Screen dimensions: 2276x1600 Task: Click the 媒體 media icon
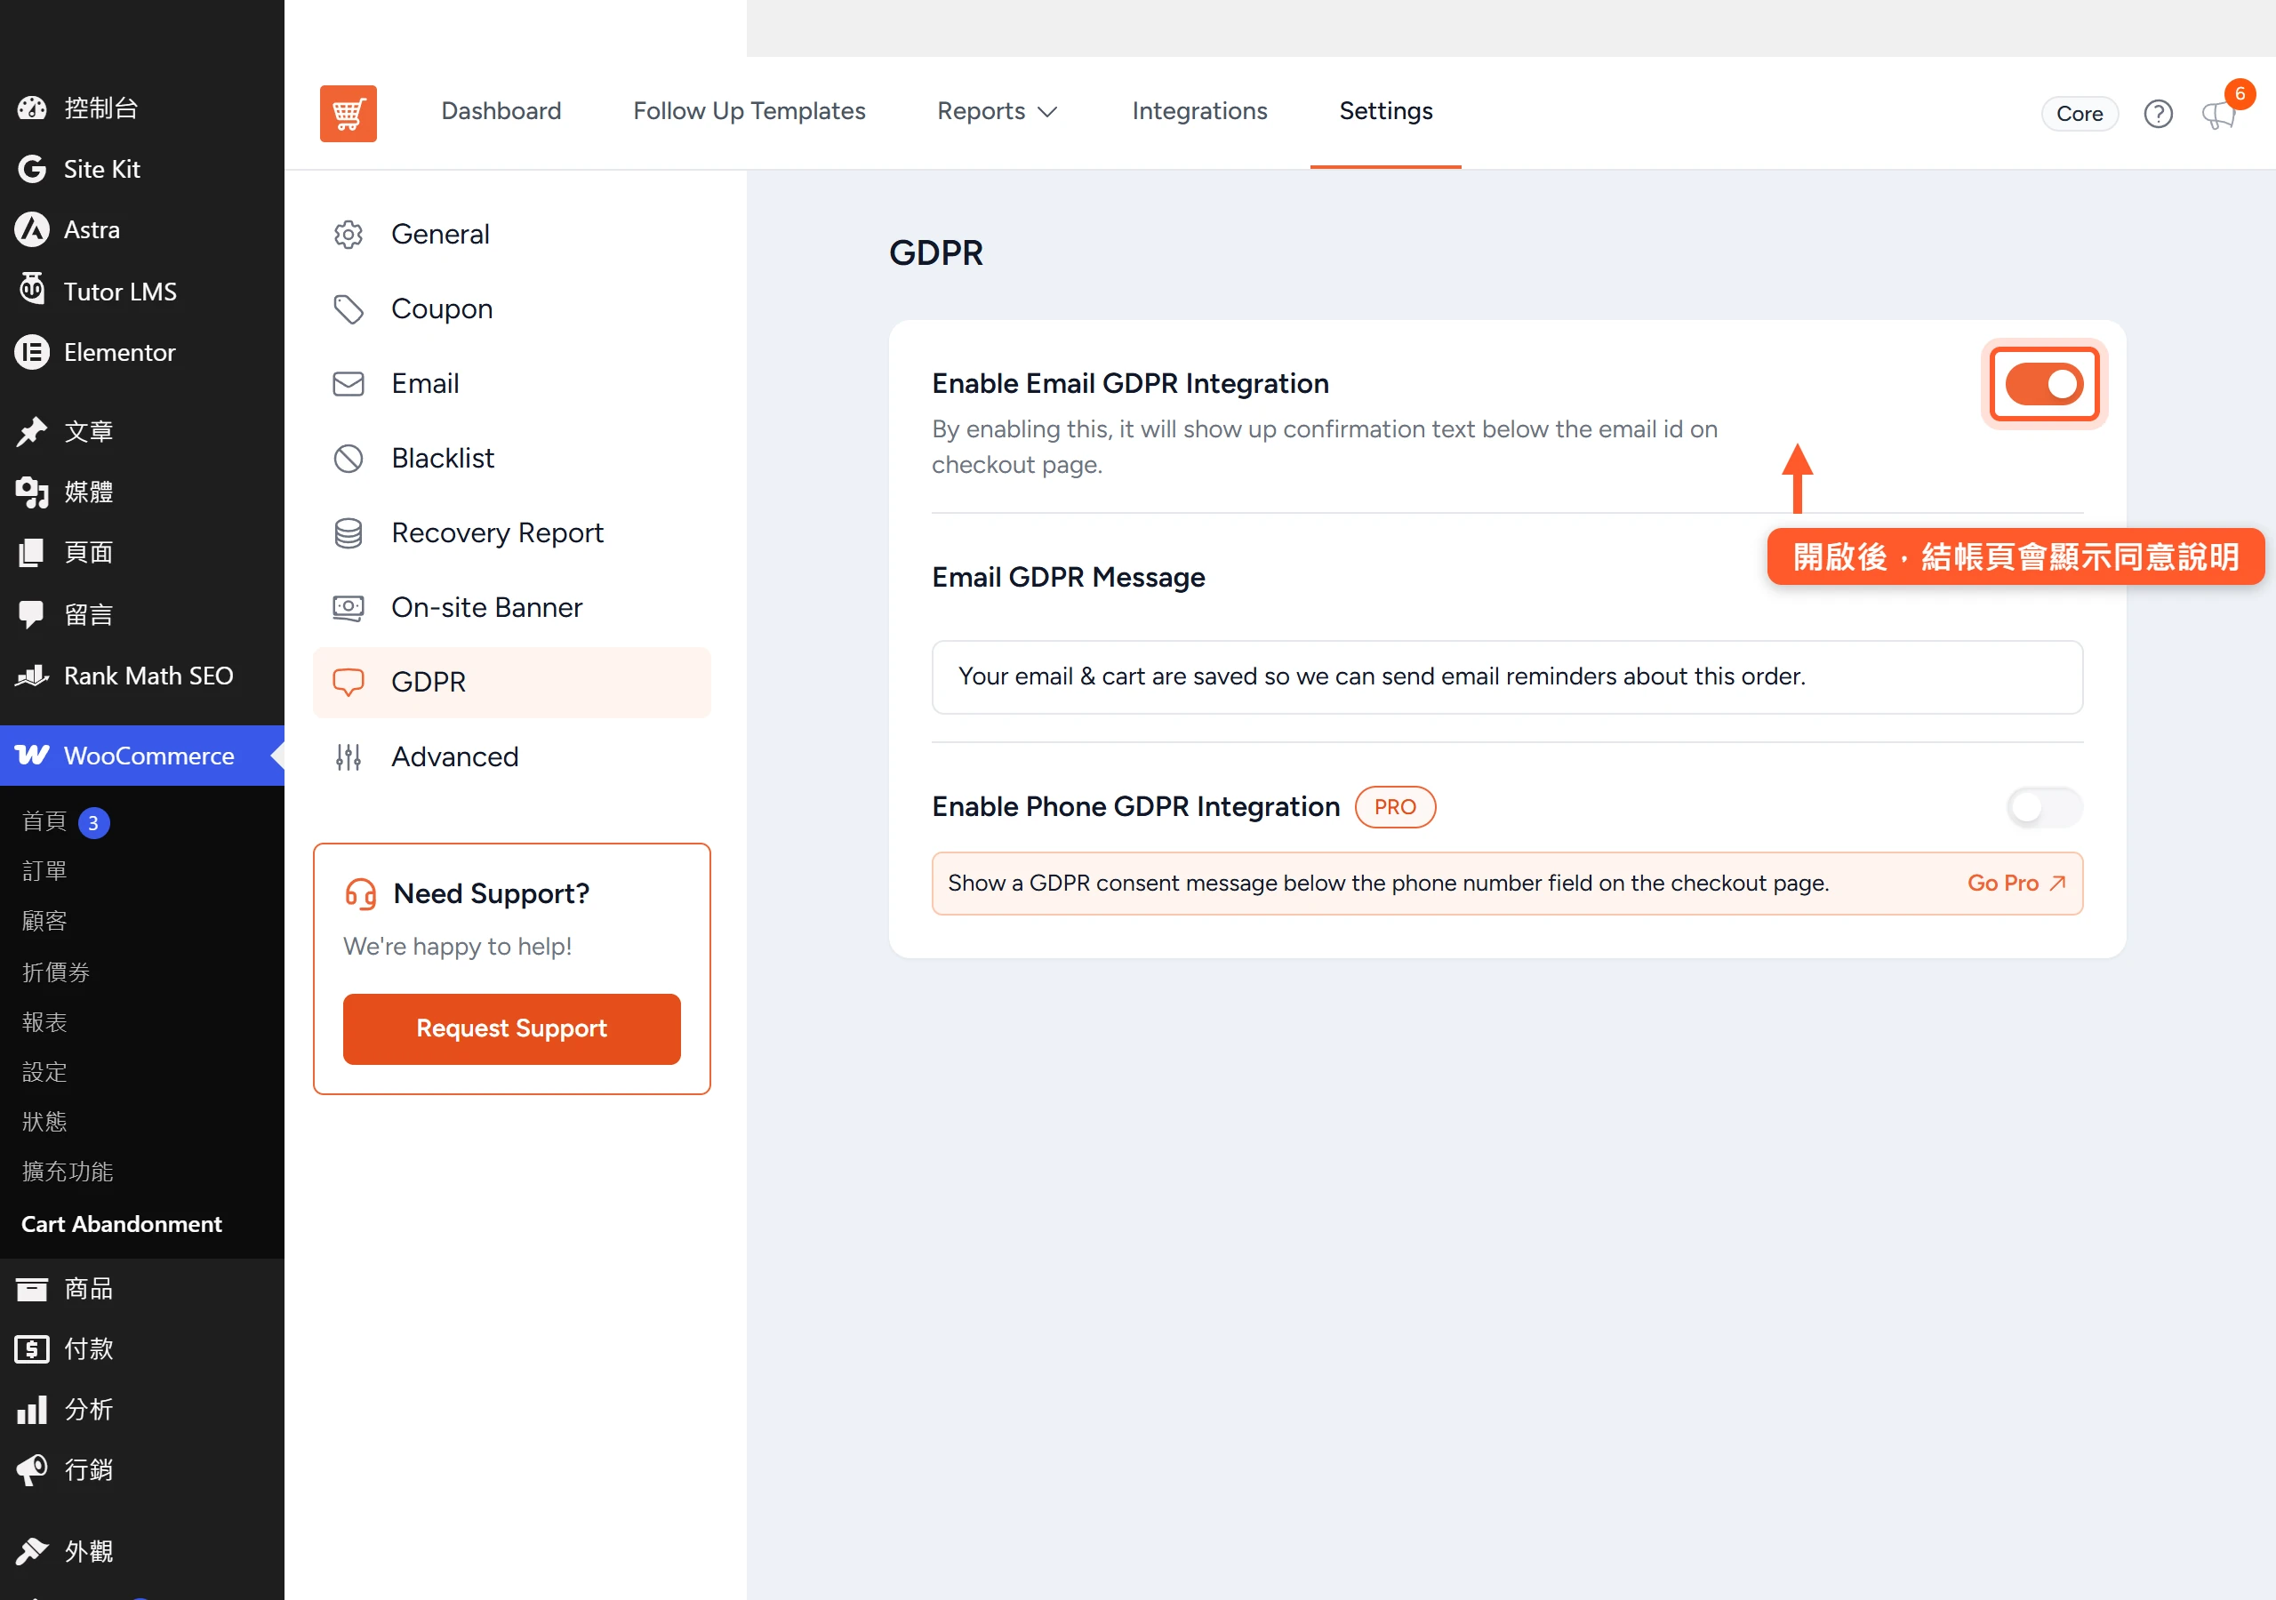[32, 492]
